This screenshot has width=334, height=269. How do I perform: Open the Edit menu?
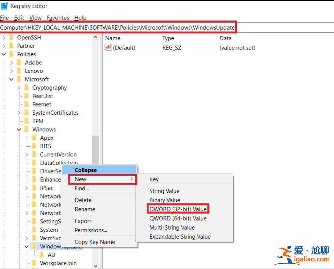pyautogui.click(x=19, y=17)
